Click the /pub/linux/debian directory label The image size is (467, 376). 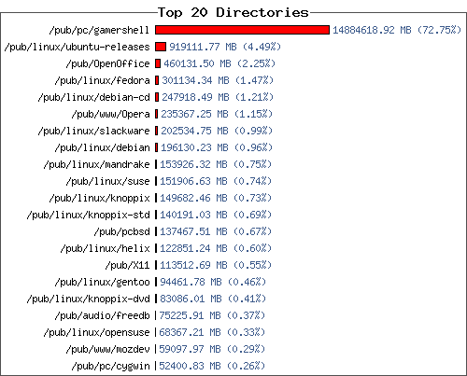click(102, 148)
